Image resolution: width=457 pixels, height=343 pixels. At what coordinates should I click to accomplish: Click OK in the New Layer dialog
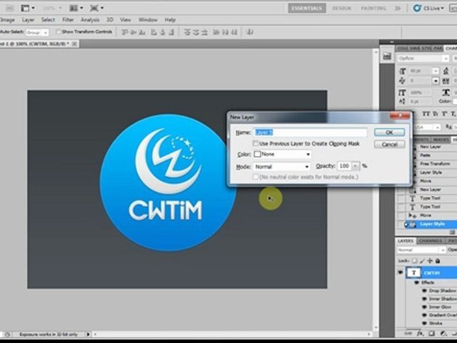click(x=389, y=132)
